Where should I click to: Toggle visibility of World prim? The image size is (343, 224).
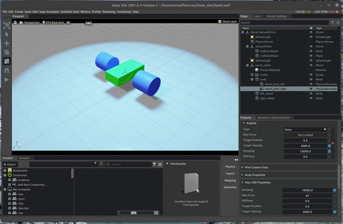311,32
